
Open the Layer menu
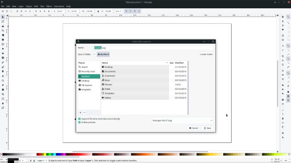pos(21,6)
